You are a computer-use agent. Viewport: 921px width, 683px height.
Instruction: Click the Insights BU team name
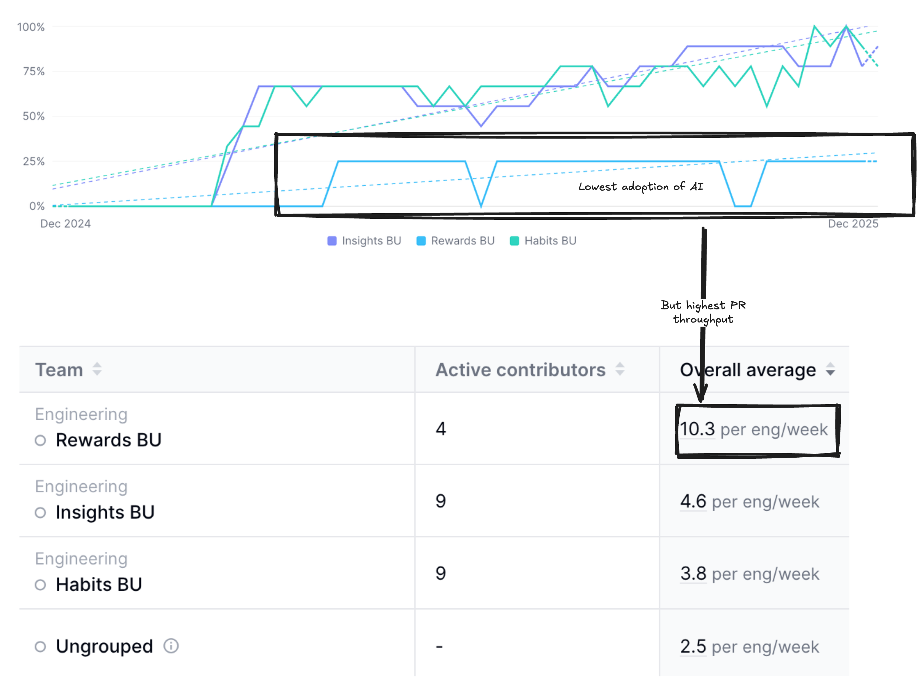click(x=105, y=512)
